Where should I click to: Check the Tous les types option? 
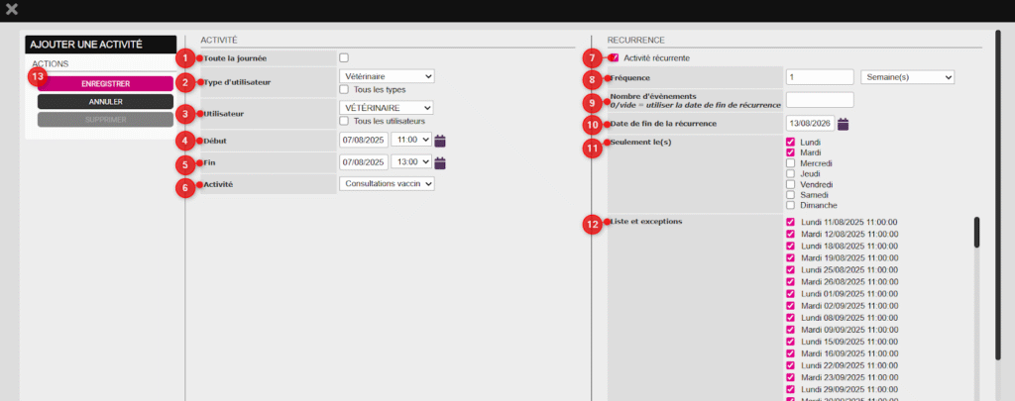[x=344, y=89]
